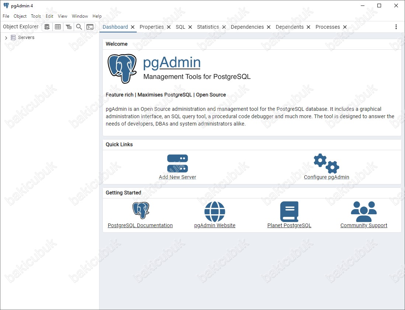
Task: Close the SQL tab
Action: click(190, 27)
